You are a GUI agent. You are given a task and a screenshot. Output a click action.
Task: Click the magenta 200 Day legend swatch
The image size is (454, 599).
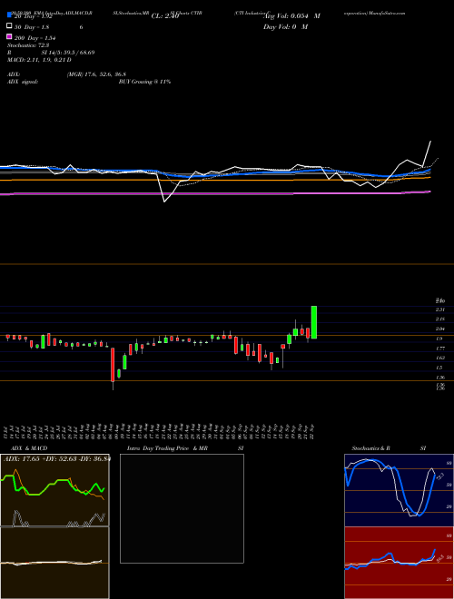click(10, 37)
